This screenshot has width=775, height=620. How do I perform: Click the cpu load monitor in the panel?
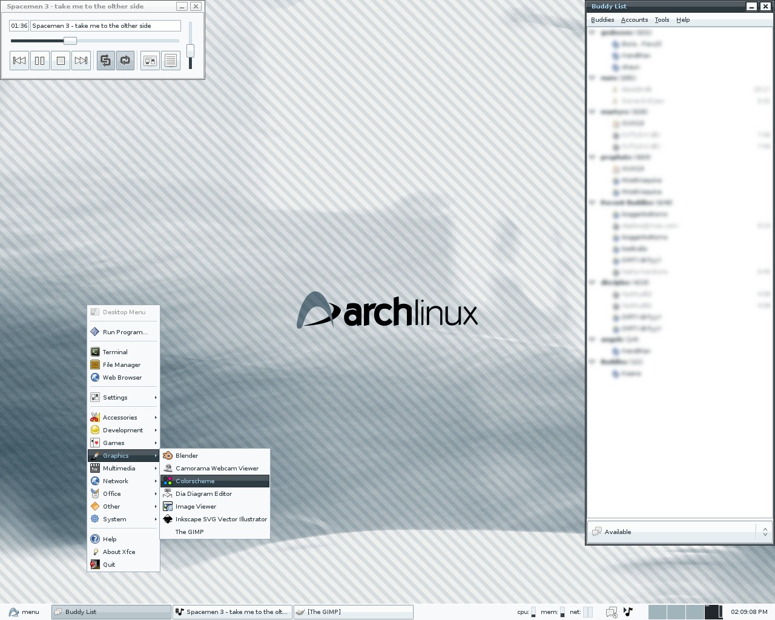tap(533, 612)
